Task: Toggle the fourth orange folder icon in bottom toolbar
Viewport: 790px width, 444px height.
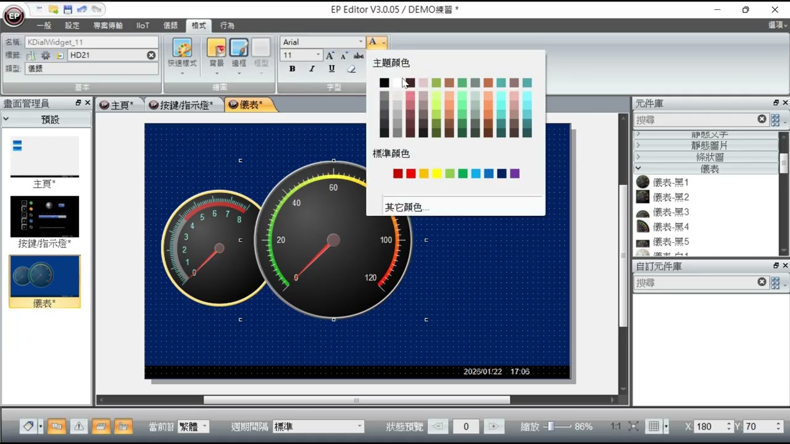Action: click(123, 426)
